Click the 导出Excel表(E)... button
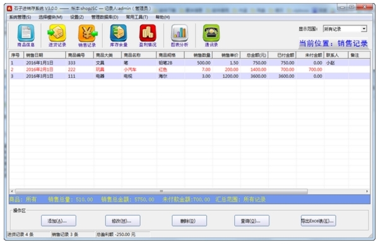Screen dimensions: 378x245 tap(318, 220)
